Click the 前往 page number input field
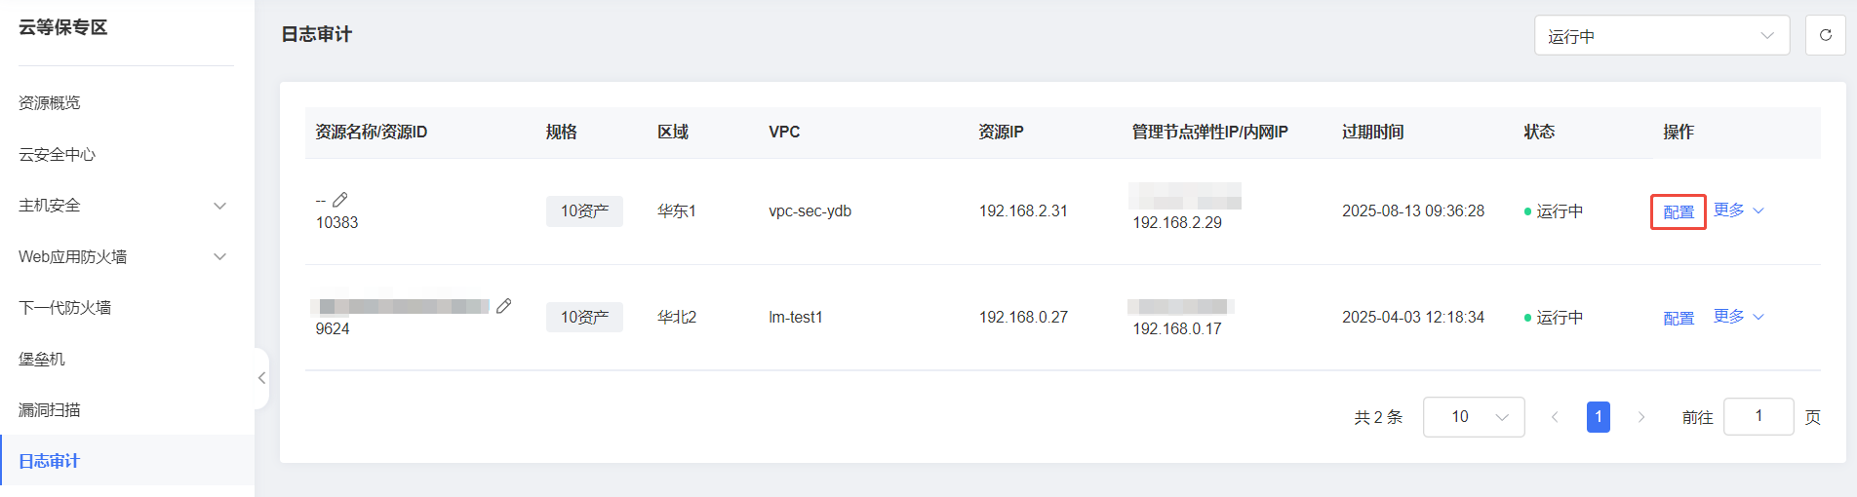 coord(1758,416)
